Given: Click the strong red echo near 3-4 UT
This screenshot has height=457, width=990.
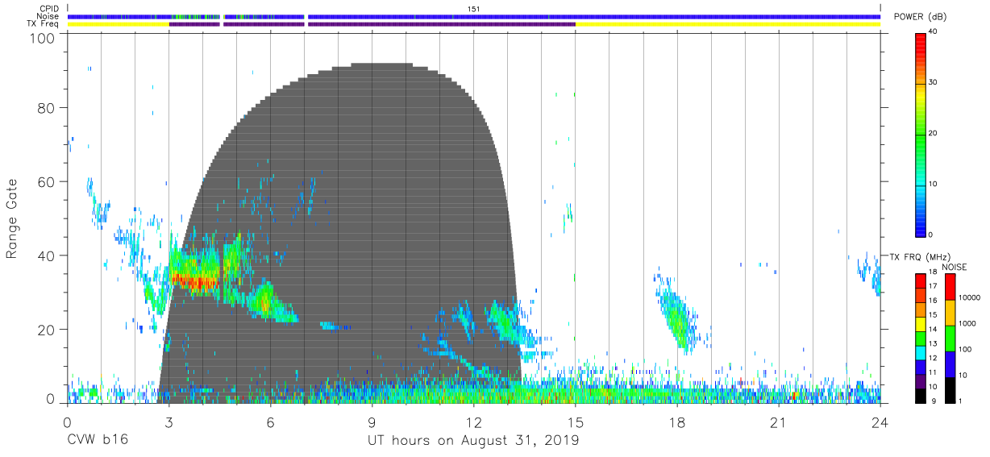Looking at the screenshot, I should coord(193,280).
